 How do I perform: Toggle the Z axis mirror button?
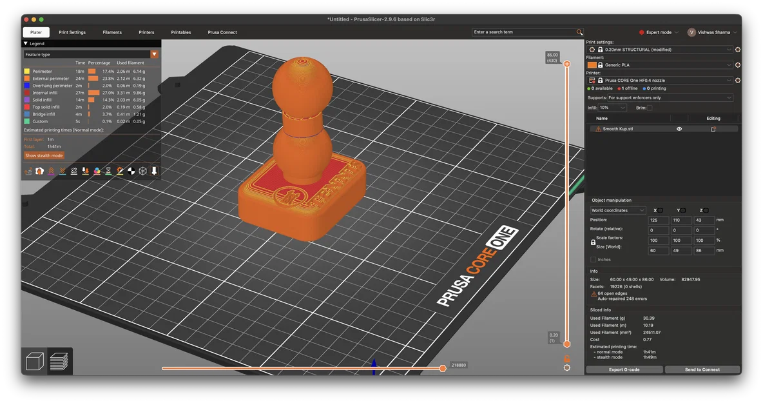[x=706, y=210]
